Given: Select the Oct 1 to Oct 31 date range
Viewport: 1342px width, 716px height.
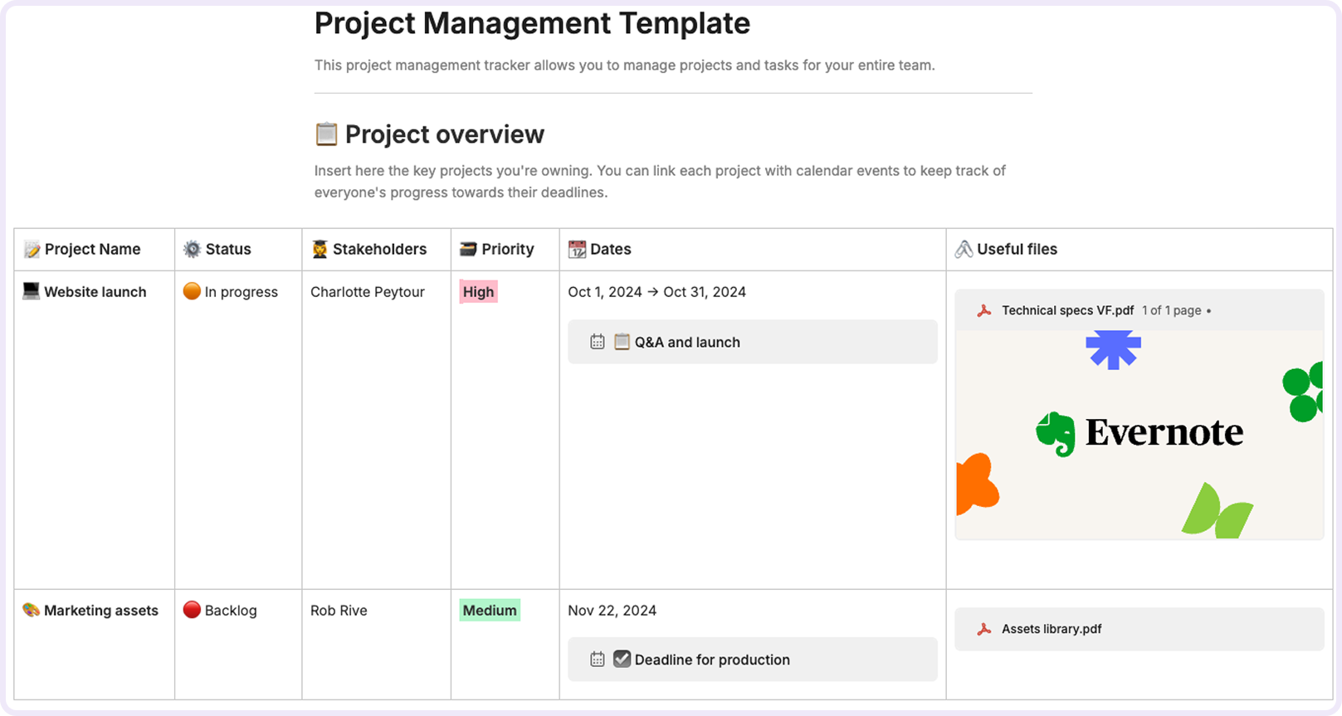Looking at the screenshot, I should pos(656,292).
